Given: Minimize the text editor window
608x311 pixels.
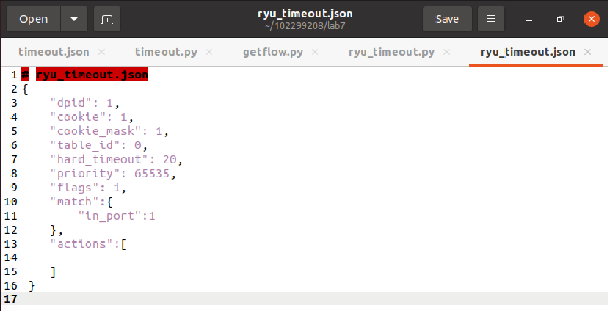Looking at the screenshot, I should [529, 19].
